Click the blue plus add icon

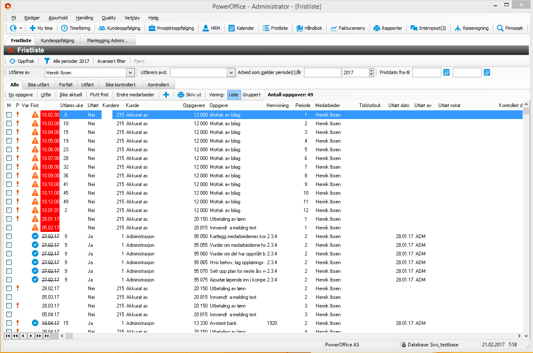[166, 95]
